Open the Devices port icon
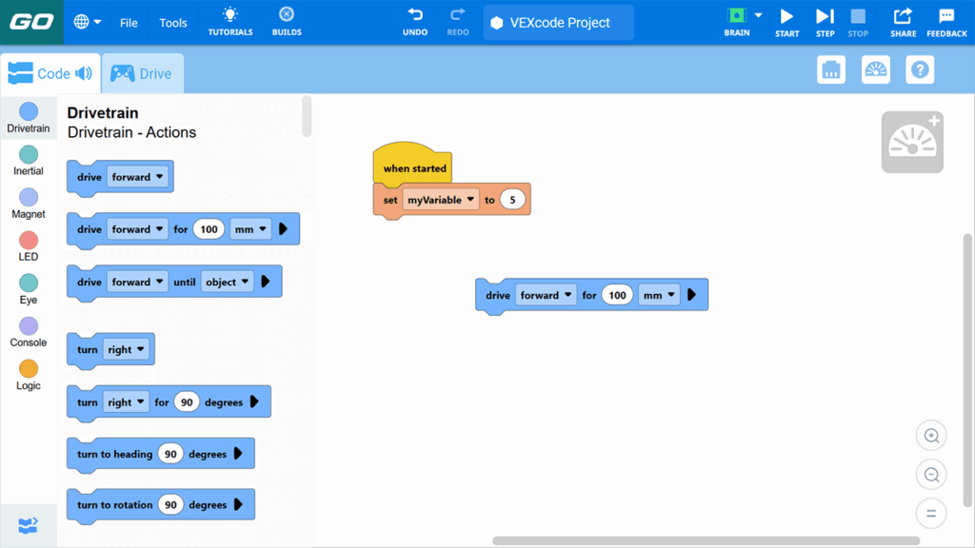 (x=830, y=69)
